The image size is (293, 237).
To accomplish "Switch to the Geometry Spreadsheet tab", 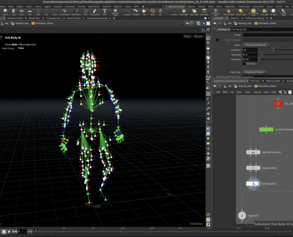I will (x=98, y=18).
